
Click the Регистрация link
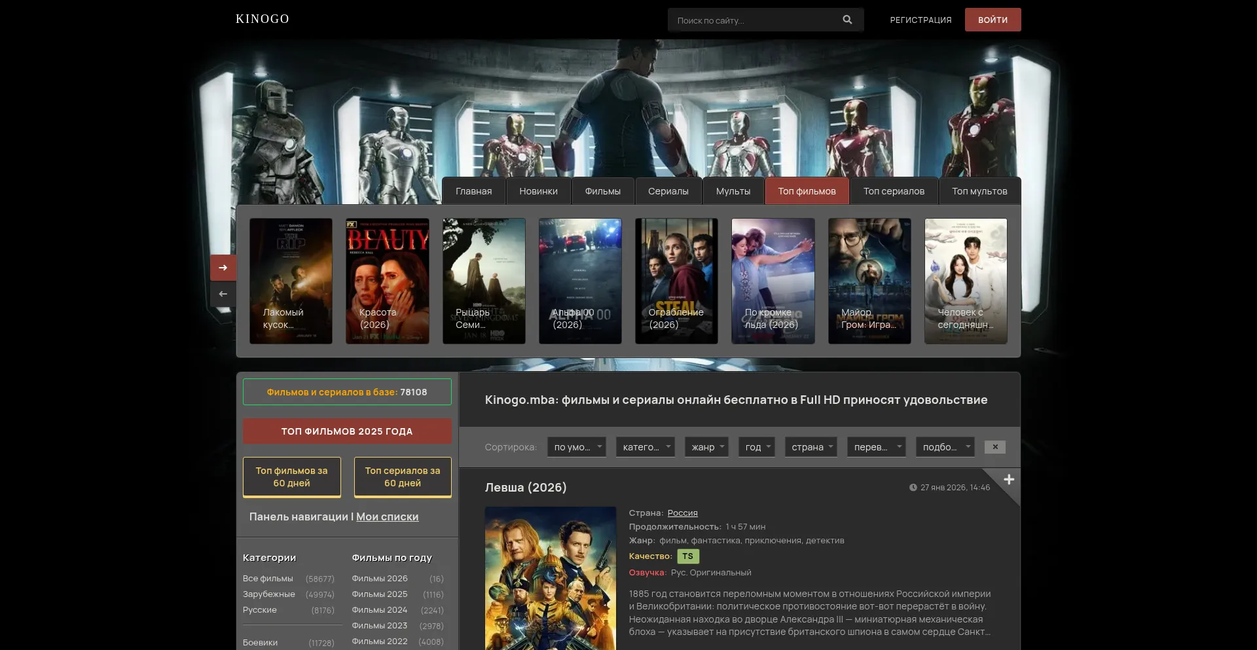coord(921,20)
